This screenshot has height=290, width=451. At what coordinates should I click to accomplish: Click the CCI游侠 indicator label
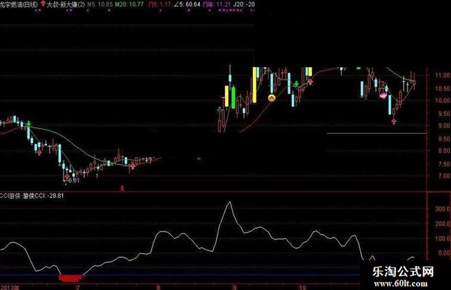click(10, 196)
